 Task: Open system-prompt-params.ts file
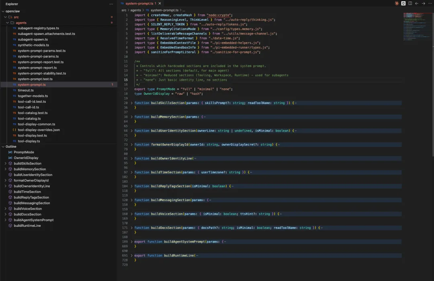coord(38,57)
